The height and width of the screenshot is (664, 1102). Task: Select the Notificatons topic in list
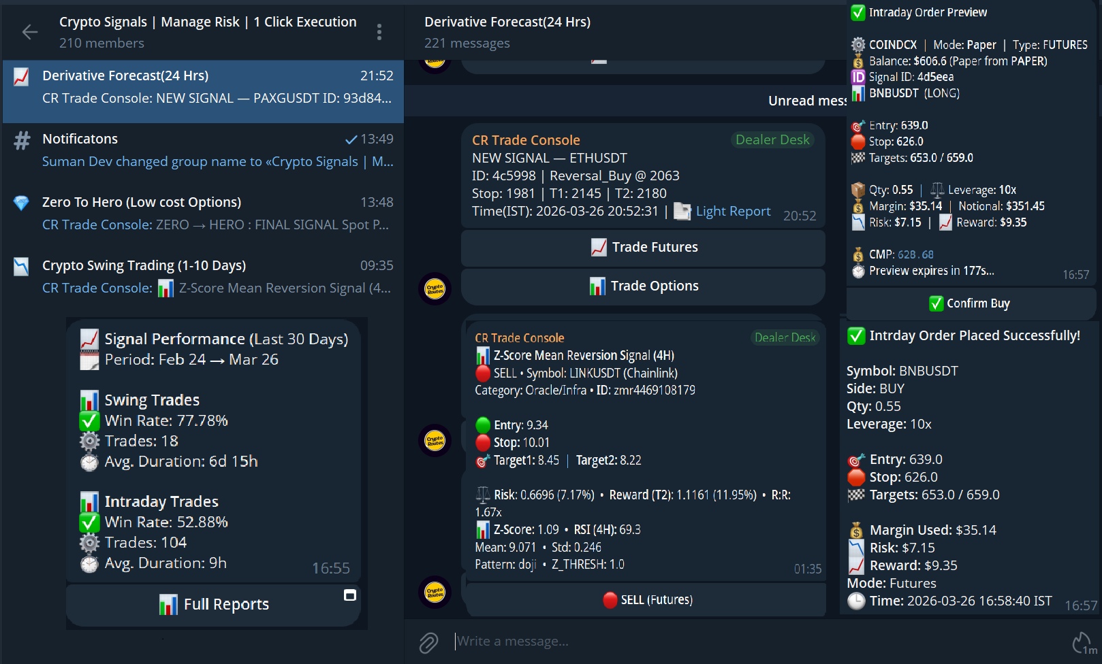203,150
